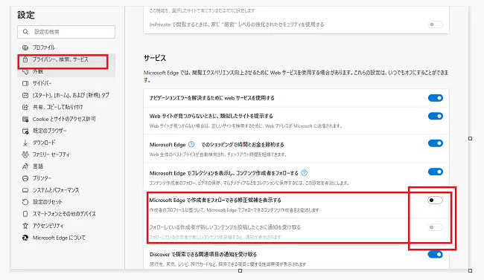Click the Edge logo icon beside Microsoft Edge について
Screen dimensions: 484x280
click(25, 238)
